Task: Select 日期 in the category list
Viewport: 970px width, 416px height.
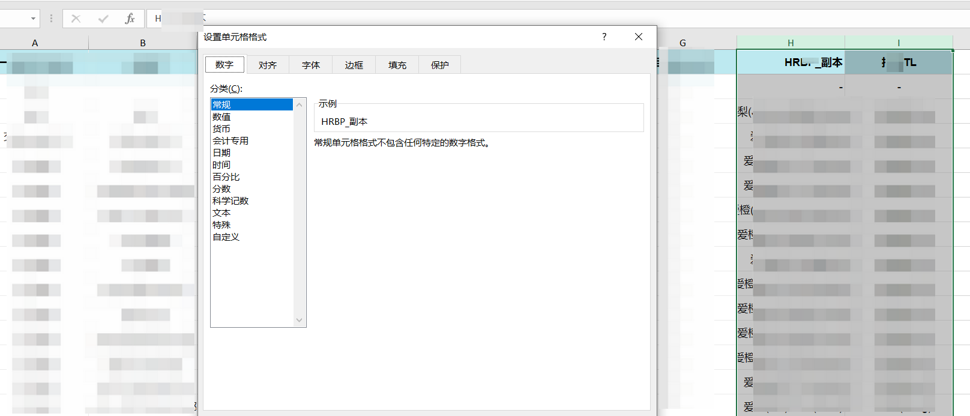Action: coord(221,153)
